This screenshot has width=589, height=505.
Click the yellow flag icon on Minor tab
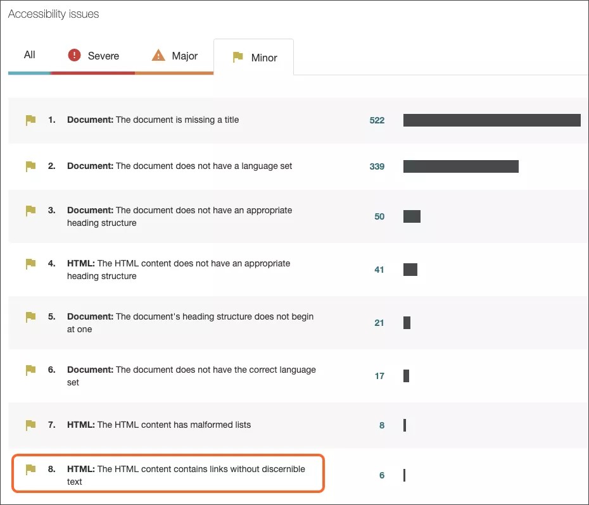[238, 58]
